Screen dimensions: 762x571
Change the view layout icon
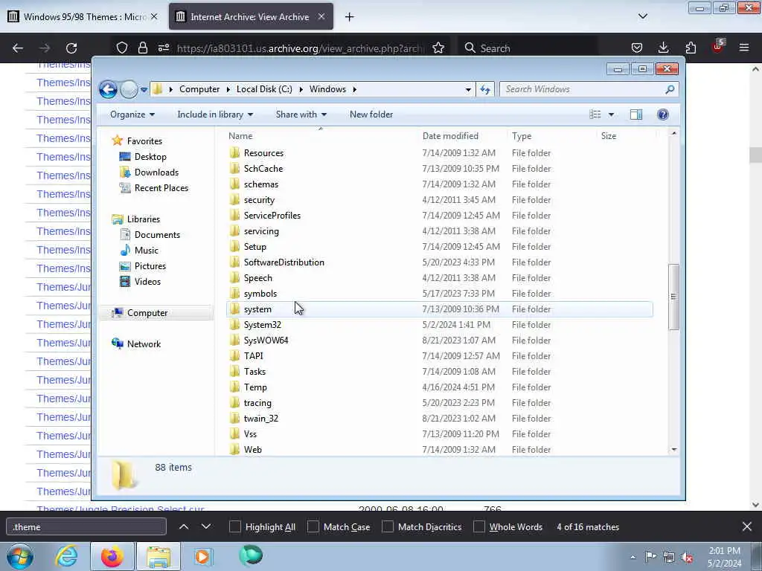(x=595, y=114)
